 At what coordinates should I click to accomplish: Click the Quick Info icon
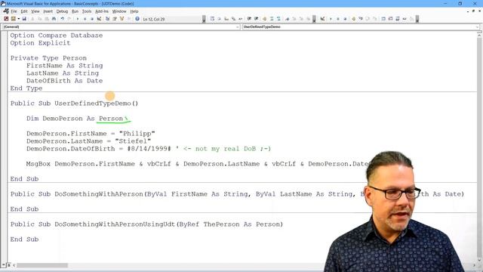[x=226, y=19]
